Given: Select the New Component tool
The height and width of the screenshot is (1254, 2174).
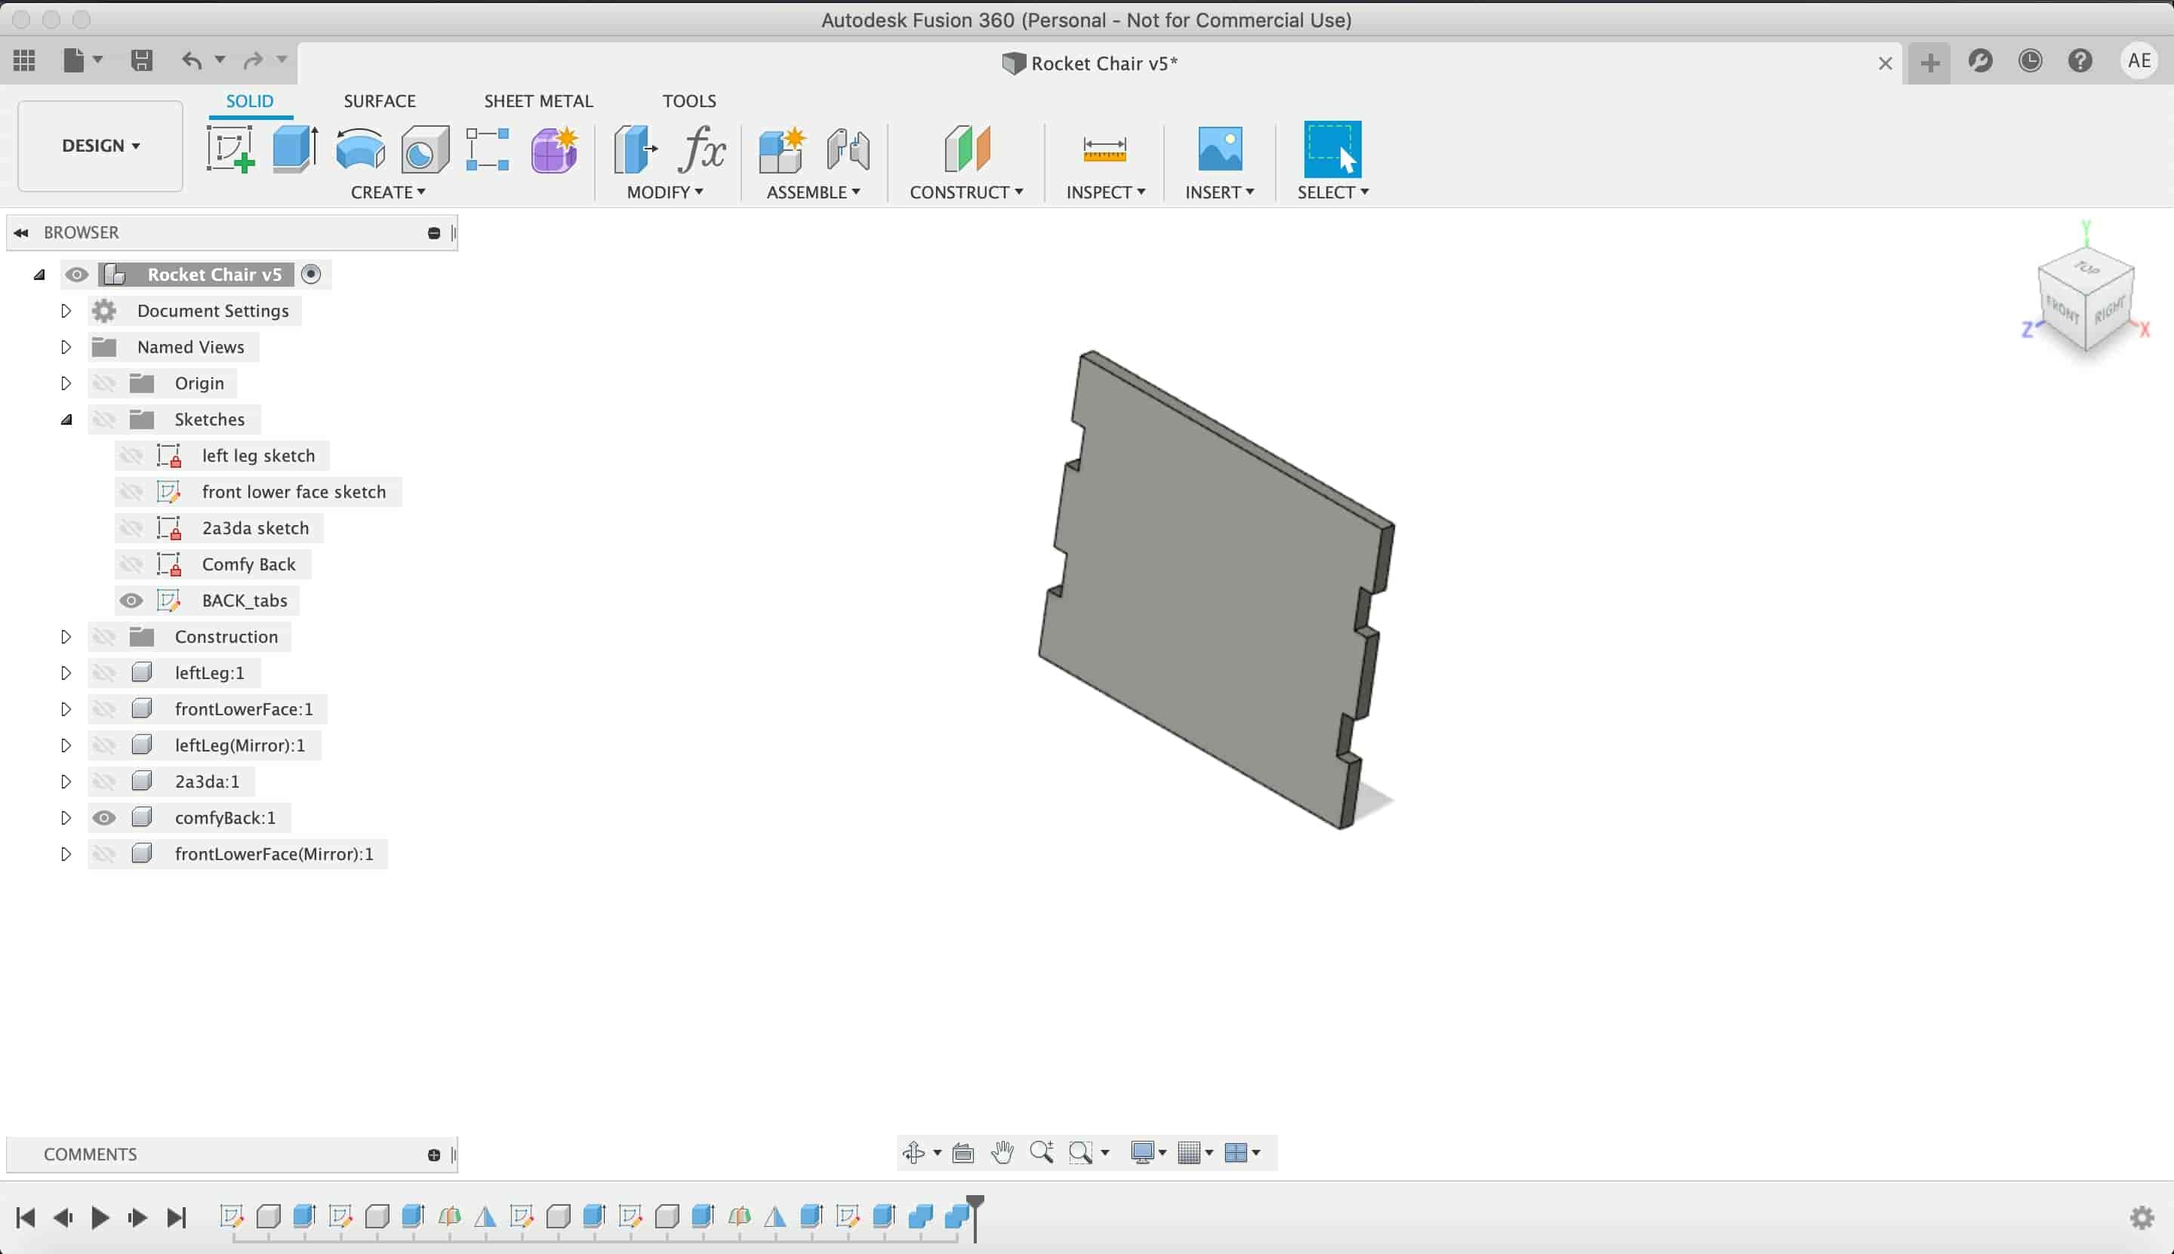Looking at the screenshot, I should 781,149.
